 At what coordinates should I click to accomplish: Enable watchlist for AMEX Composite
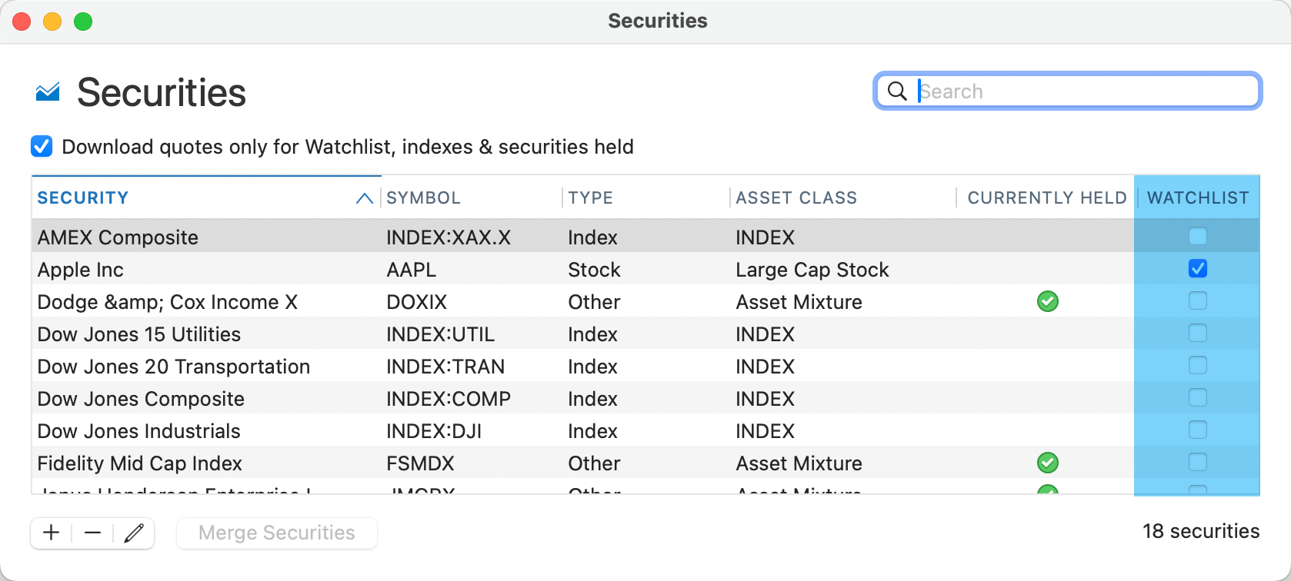coord(1197,237)
